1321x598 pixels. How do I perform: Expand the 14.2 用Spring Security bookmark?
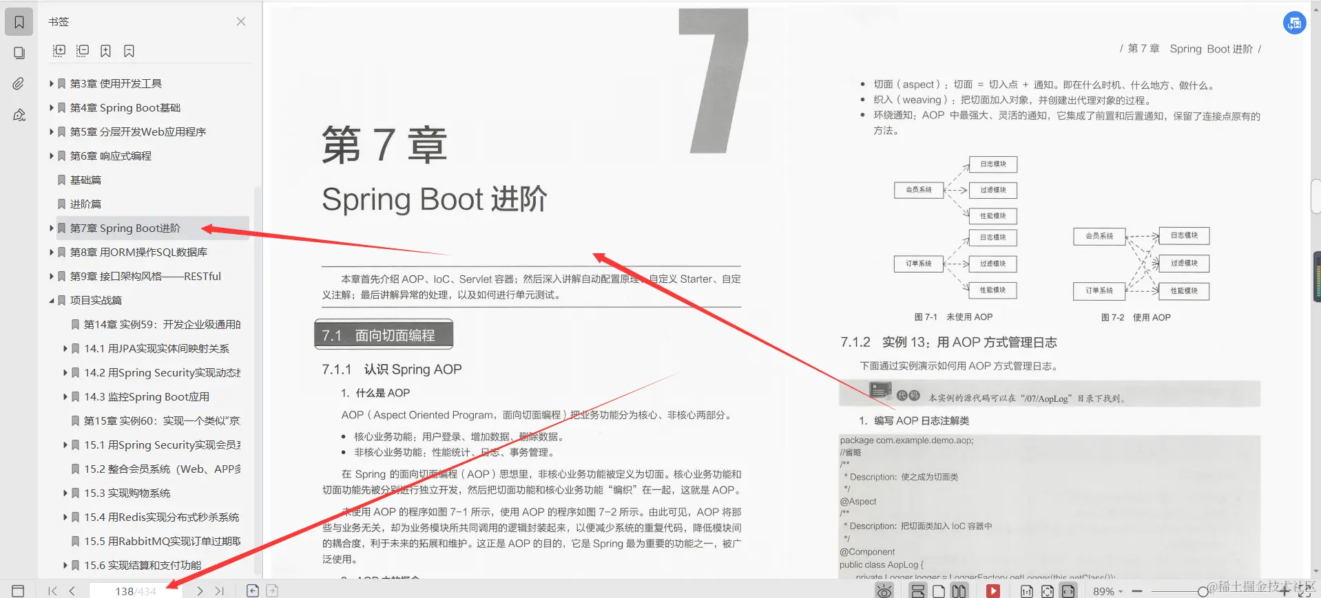(65, 372)
